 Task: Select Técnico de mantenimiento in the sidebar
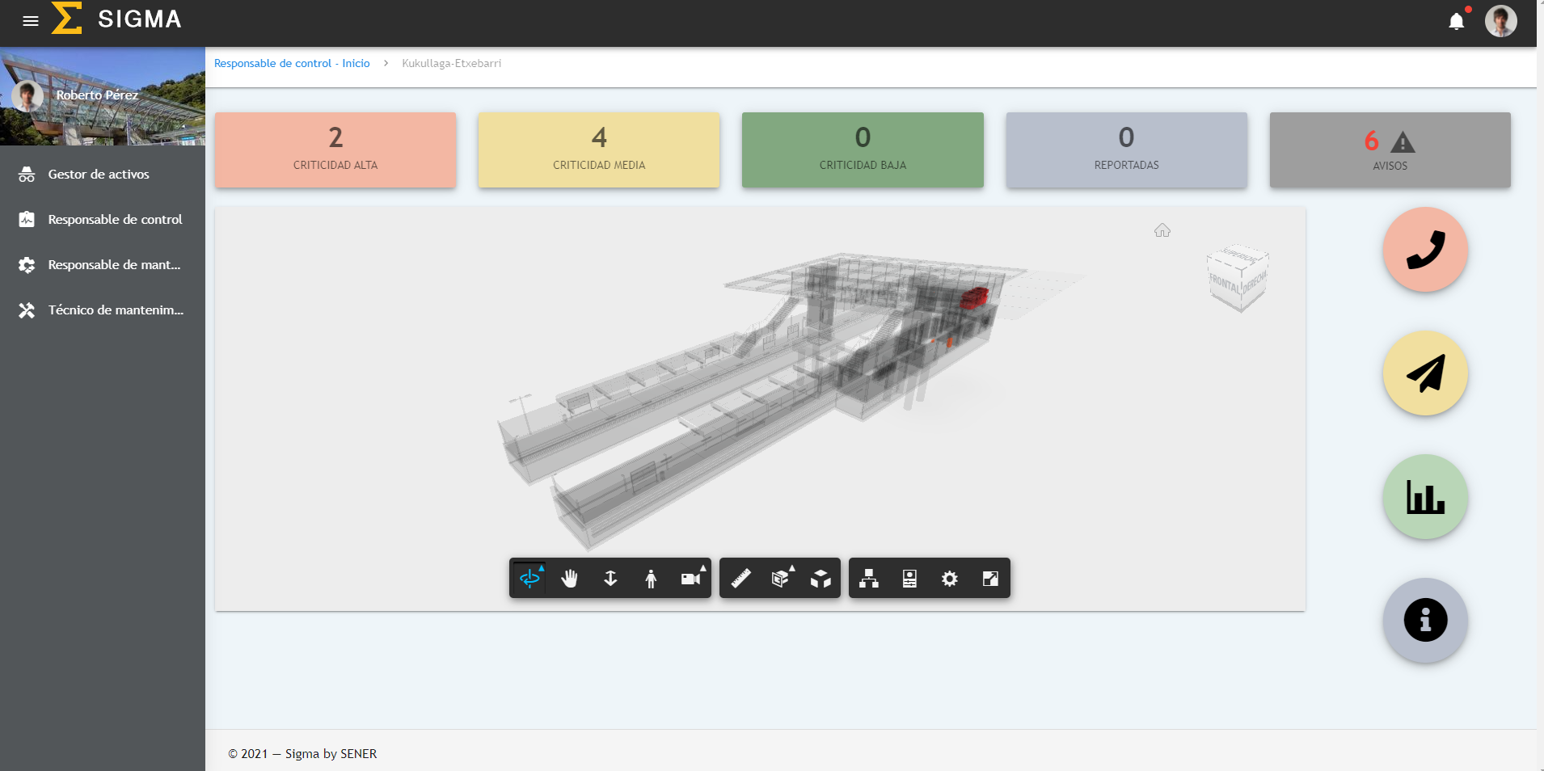[x=116, y=310]
